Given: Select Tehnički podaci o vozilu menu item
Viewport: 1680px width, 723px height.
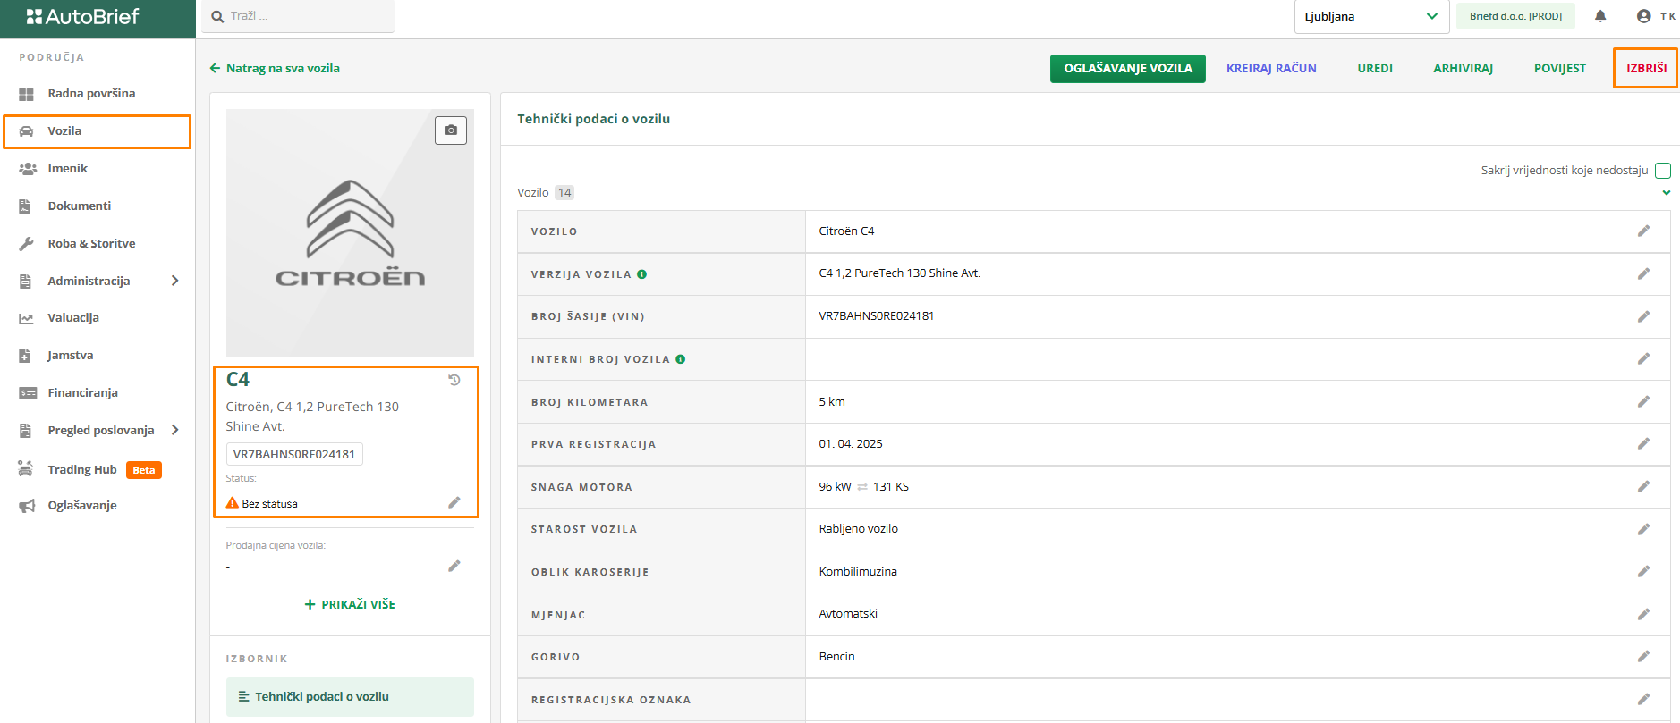Looking at the screenshot, I should tap(350, 696).
